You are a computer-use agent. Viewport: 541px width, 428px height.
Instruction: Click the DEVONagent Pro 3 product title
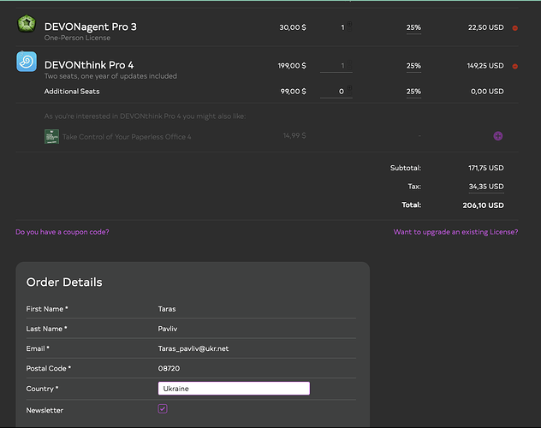tap(90, 27)
